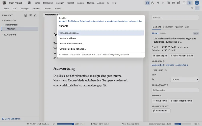Click the Schlagwort input field
The image size is (202, 126).
pos(175,90)
